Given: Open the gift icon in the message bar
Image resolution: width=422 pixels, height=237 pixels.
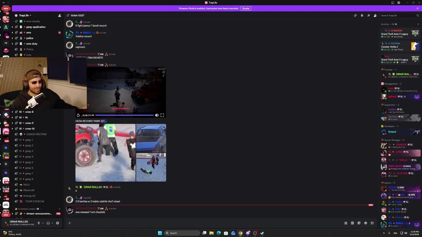Looking at the screenshot, I should 346,223.
